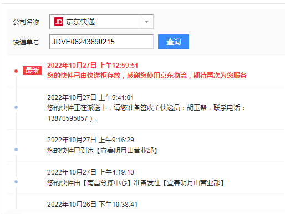Click timestamp 2022年10月26日 下午10:38:41
This screenshot has width=285, height=214.
click(92, 205)
